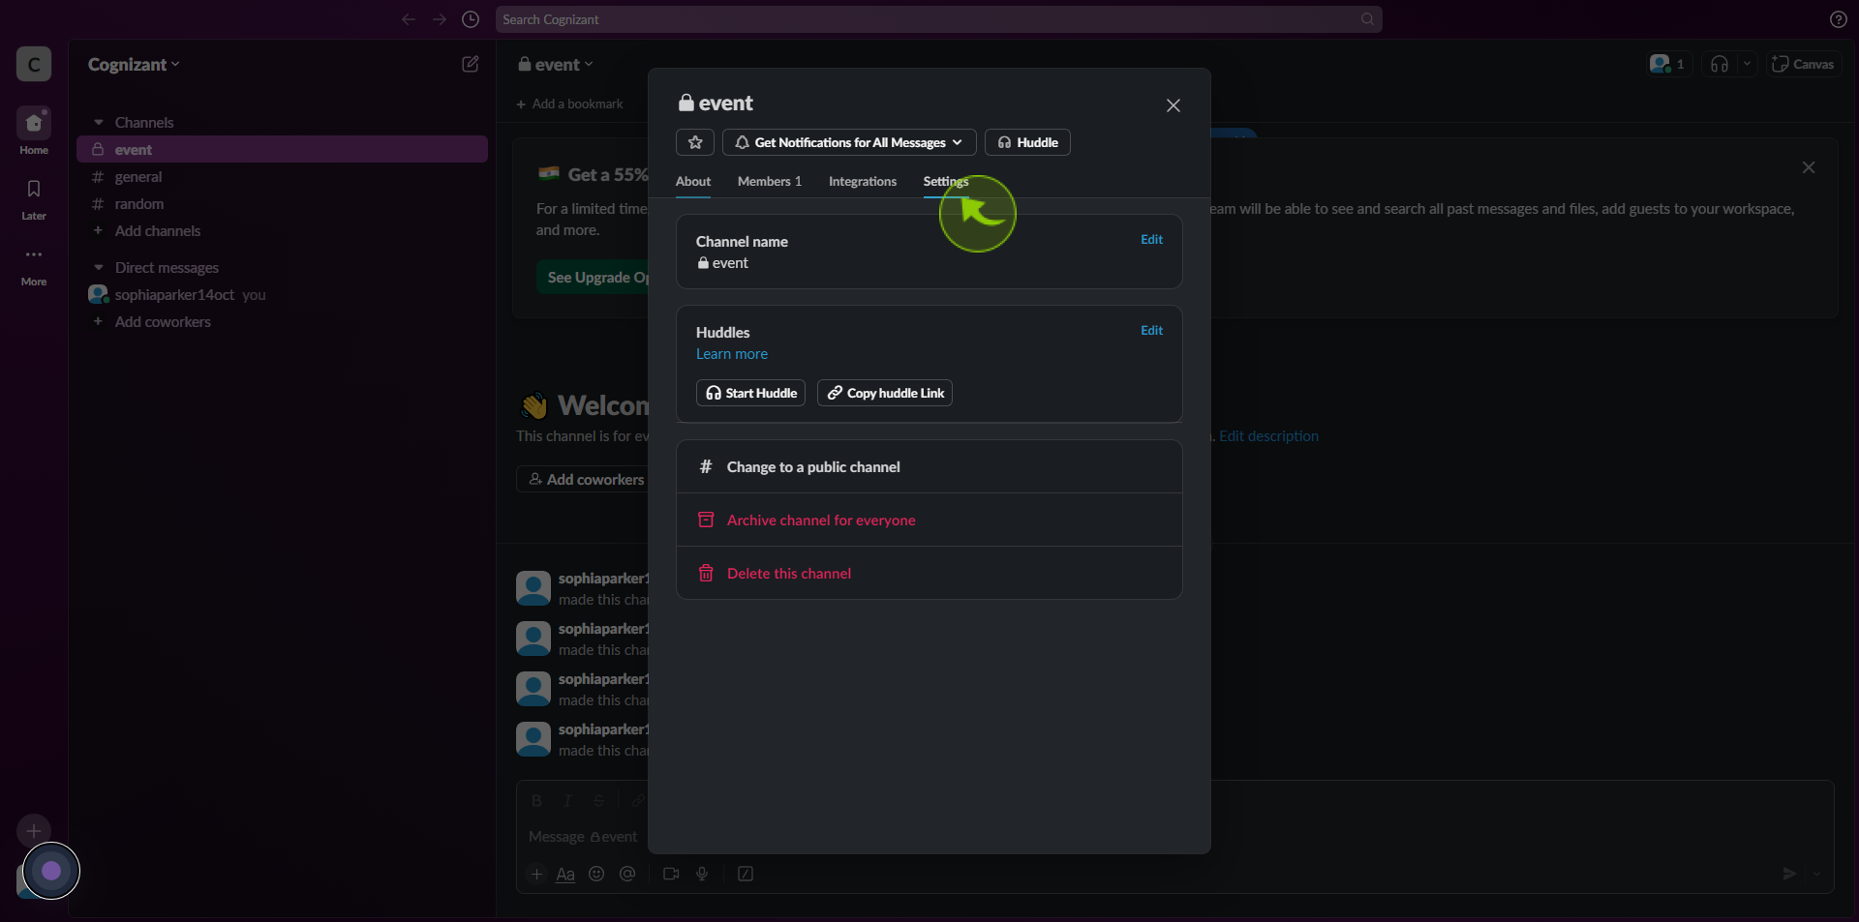Toggle italic formatting in composer
This screenshot has height=922, width=1859.
tap(567, 801)
